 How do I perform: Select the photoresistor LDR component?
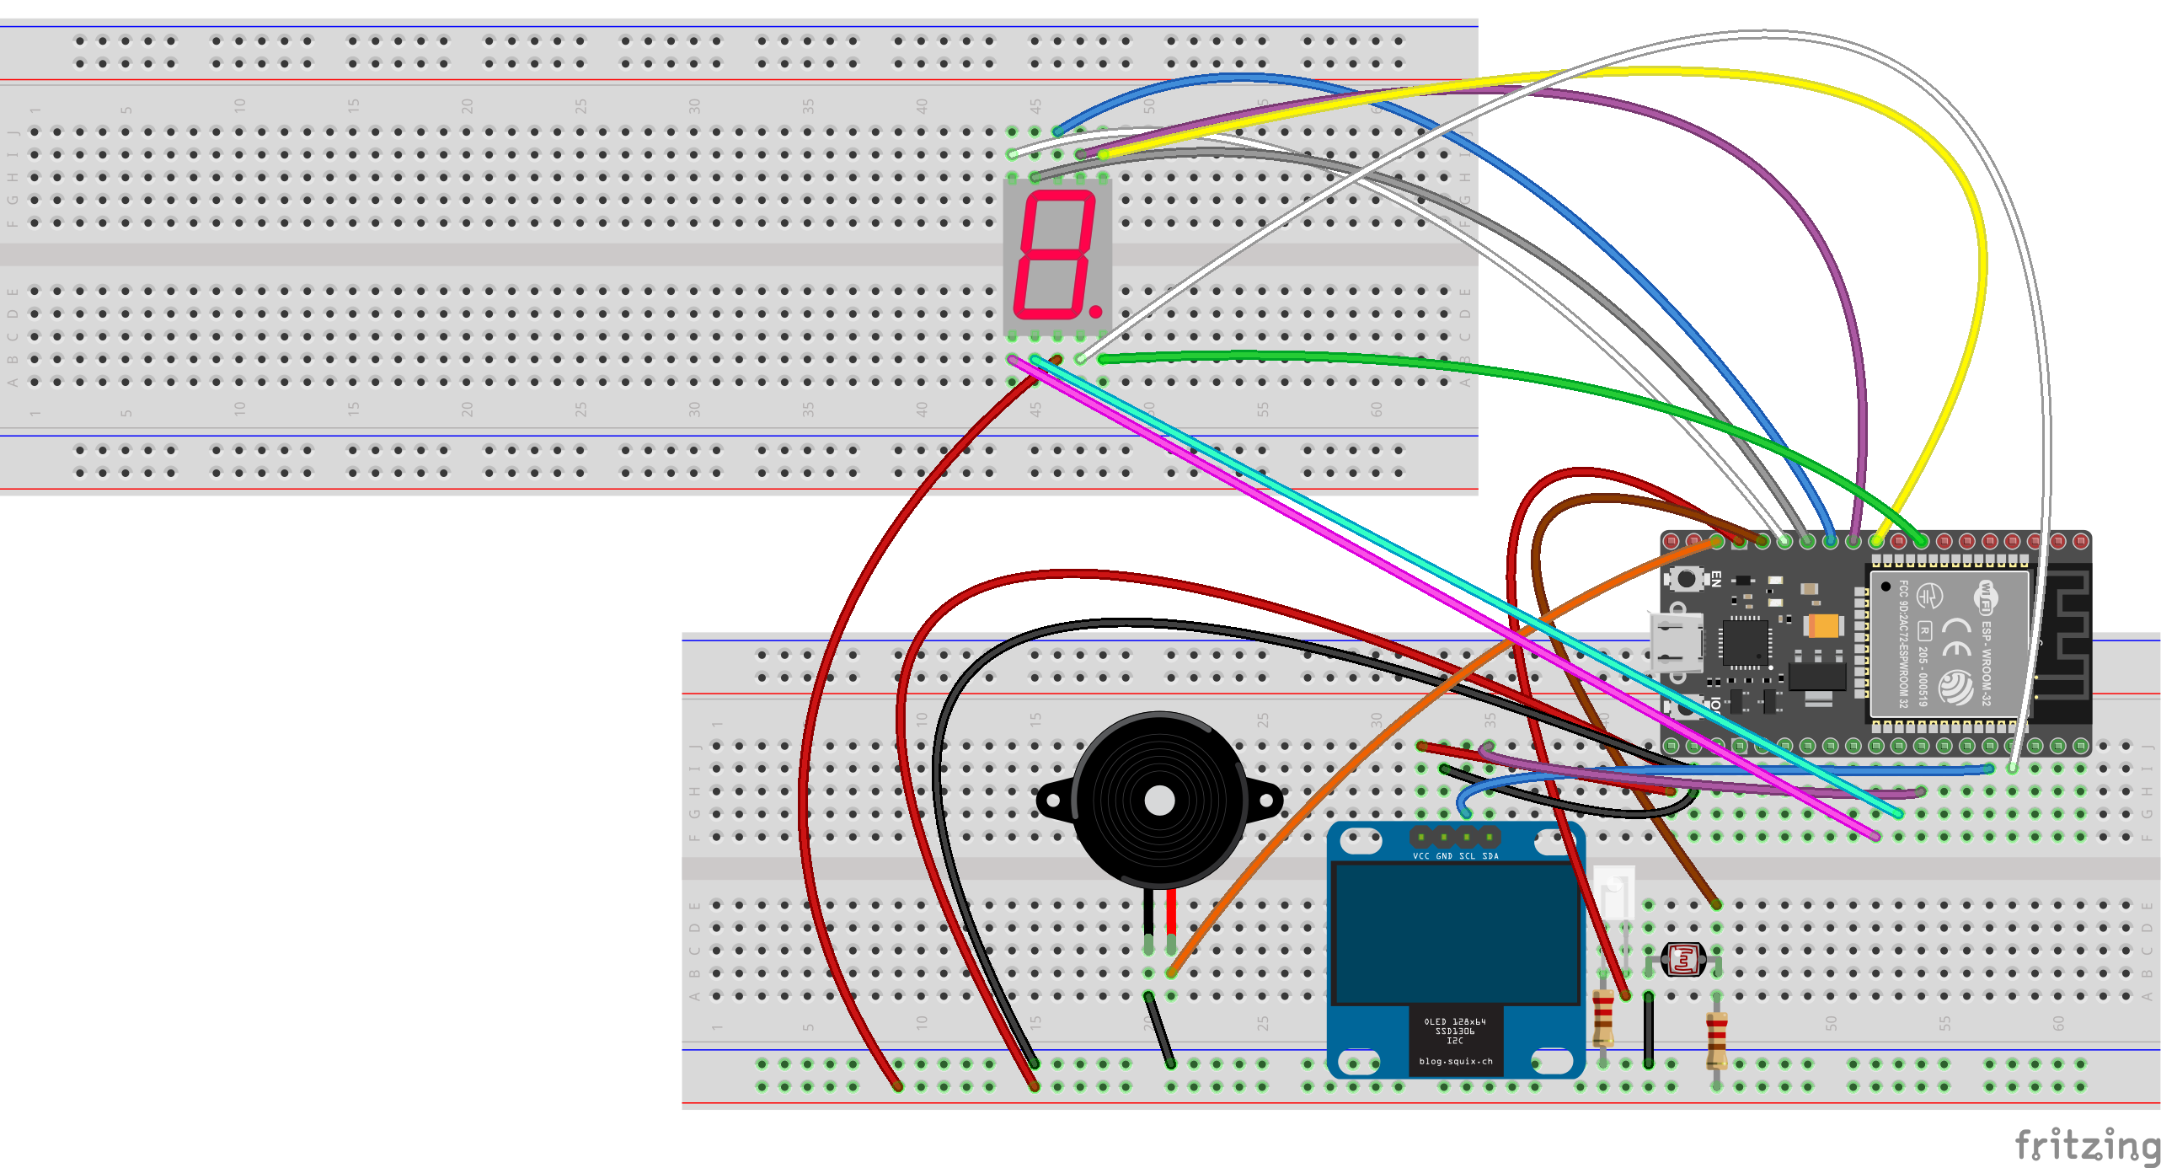1682,959
